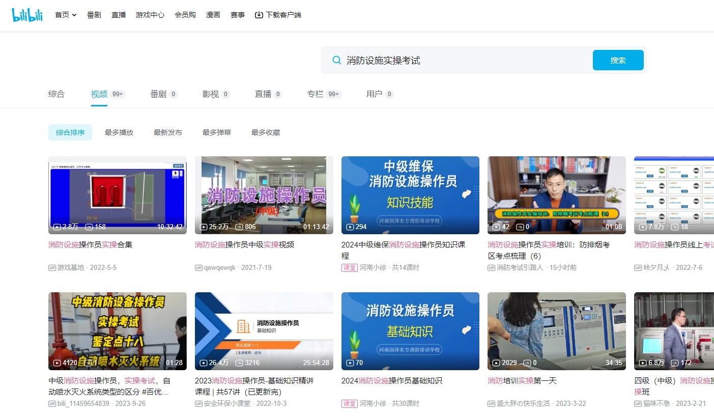Viewport: 714px width, 416px height.
Task: Click the 课堂 tag beside 共14课时
Action: point(350,267)
